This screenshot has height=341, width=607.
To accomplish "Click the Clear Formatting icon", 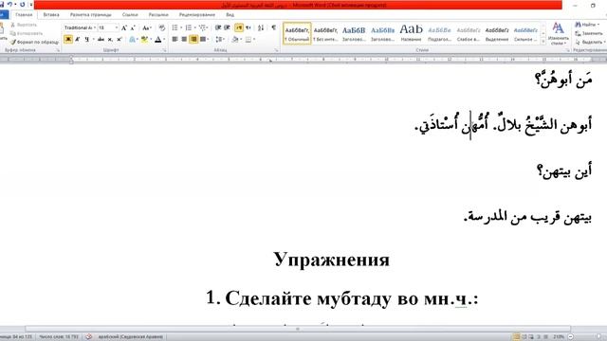I will 162,27.
